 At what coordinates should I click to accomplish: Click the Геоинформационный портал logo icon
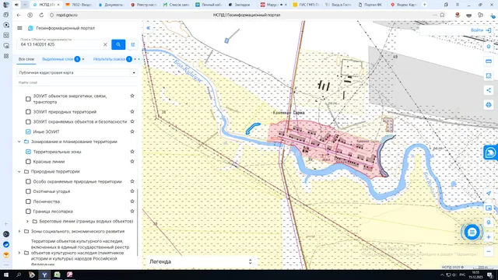click(30, 28)
